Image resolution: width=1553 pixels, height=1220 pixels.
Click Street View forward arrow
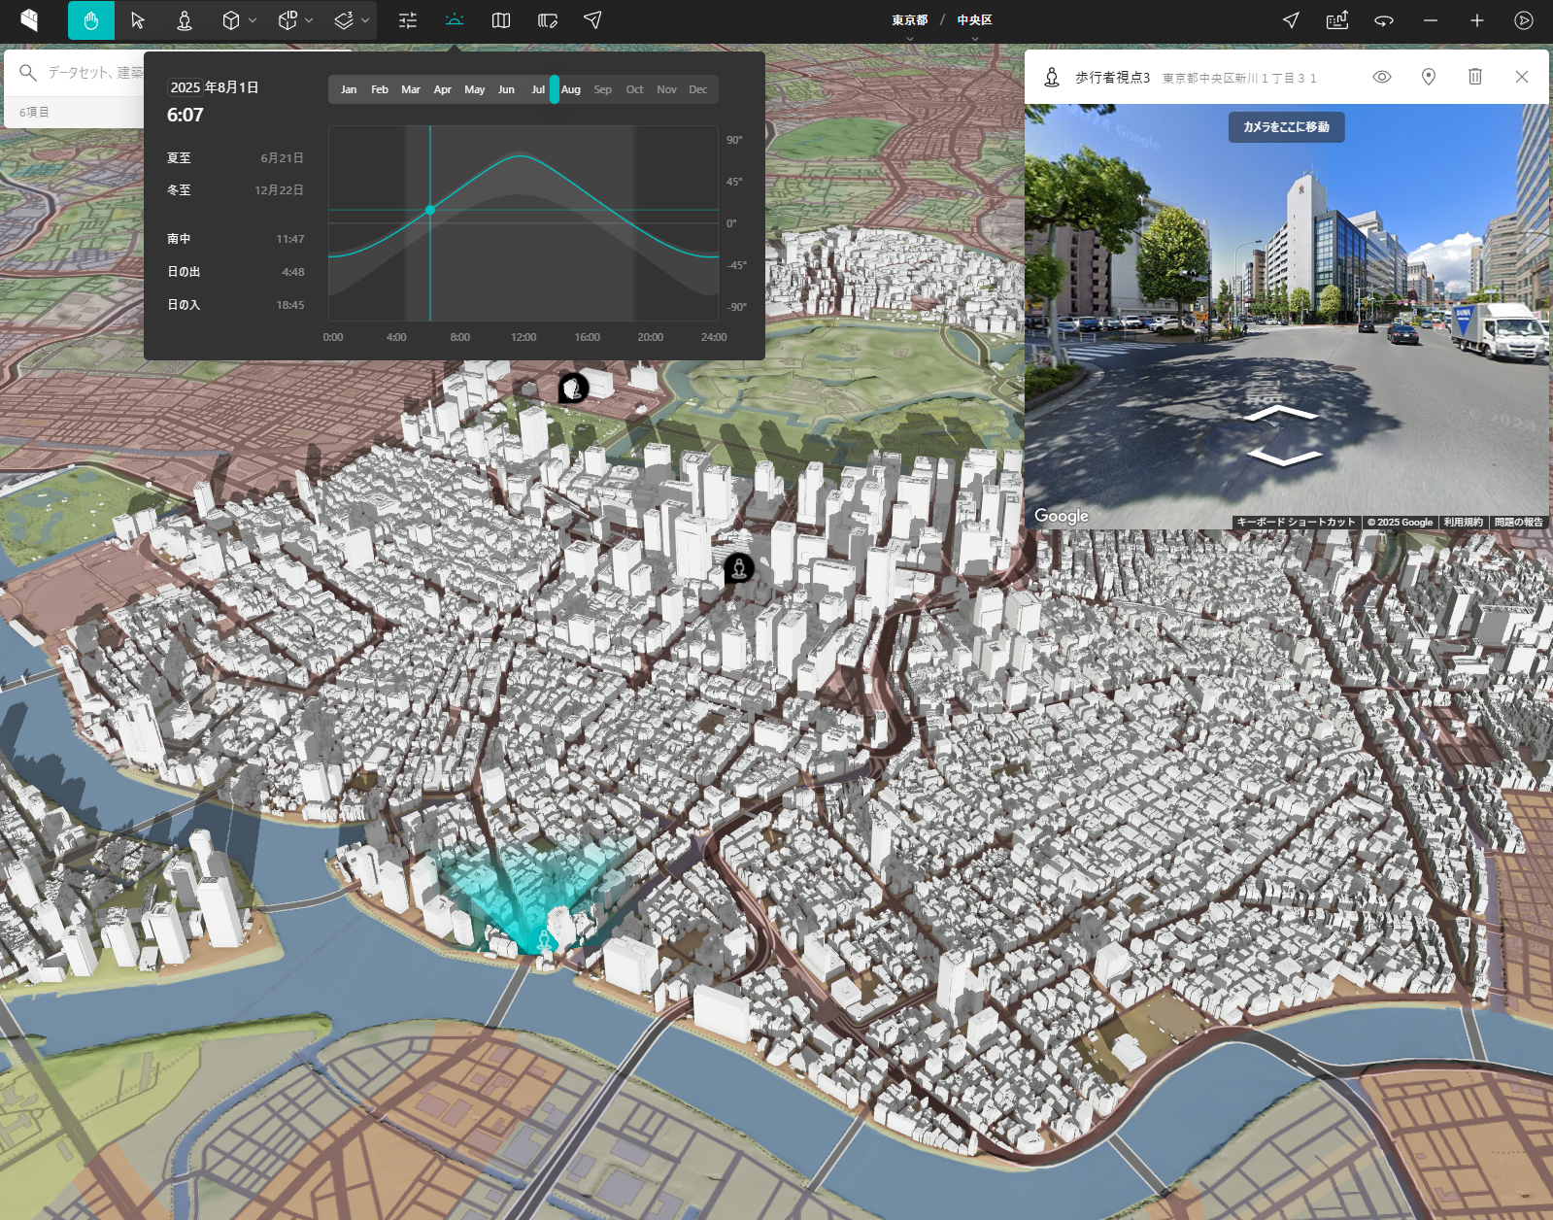tap(1282, 415)
